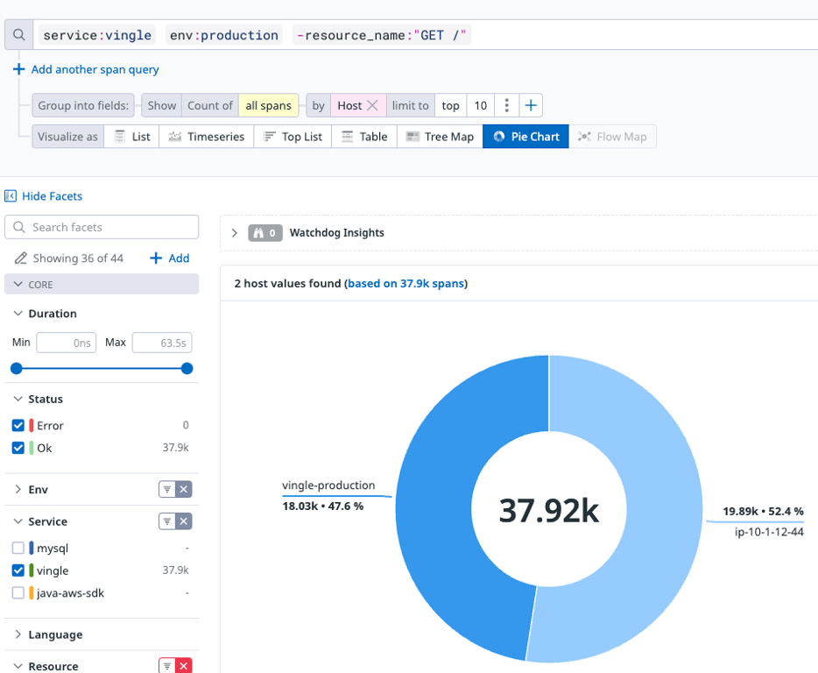Expand the Watchdog Insights section
Viewport: 818px width, 673px height.
tap(234, 233)
